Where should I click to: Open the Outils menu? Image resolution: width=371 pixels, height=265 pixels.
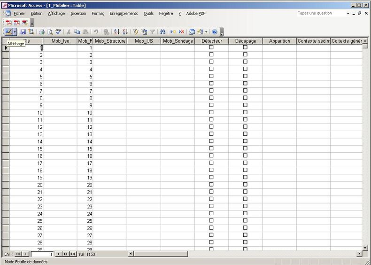click(148, 14)
